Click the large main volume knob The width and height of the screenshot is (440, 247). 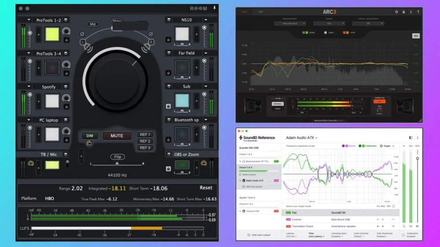(117, 80)
